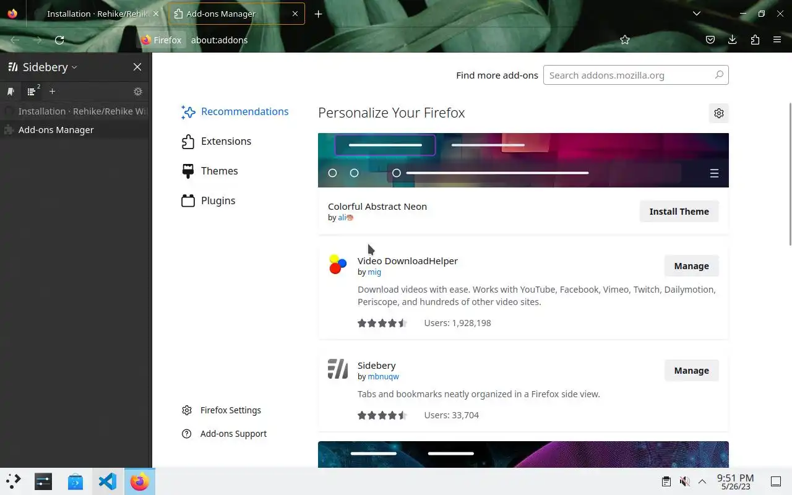The width and height of the screenshot is (792, 495).
Task: Switch to Installation Rehike browser tab
Action: (x=96, y=14)
